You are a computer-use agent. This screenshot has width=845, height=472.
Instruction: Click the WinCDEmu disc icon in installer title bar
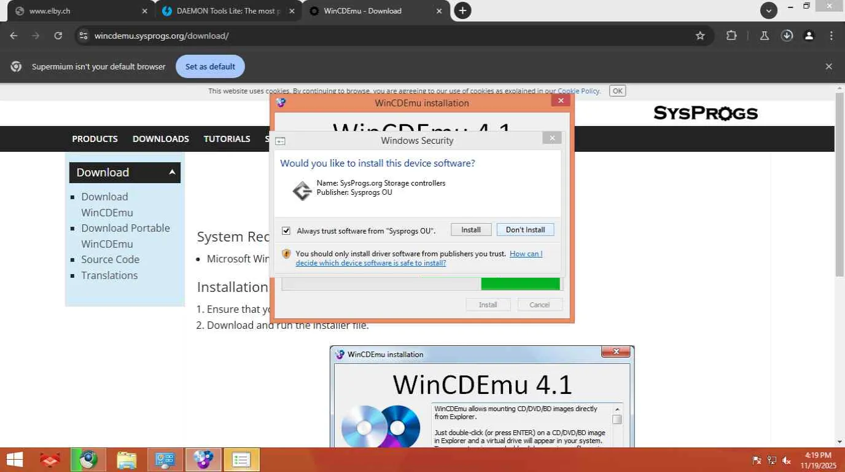281,103
